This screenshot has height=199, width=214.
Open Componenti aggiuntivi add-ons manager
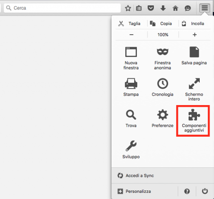click(194, 121)
